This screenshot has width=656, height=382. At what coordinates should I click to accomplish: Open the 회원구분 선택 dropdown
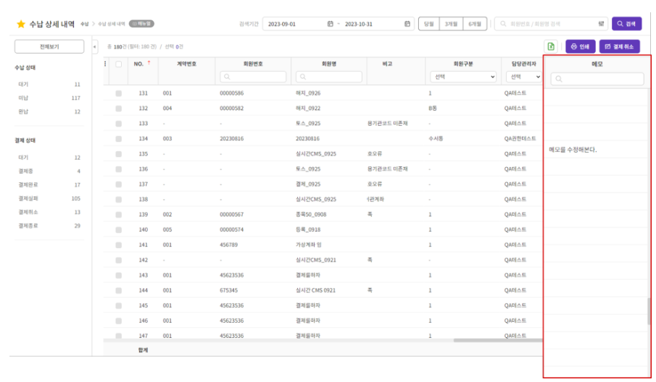pos(463,77)
